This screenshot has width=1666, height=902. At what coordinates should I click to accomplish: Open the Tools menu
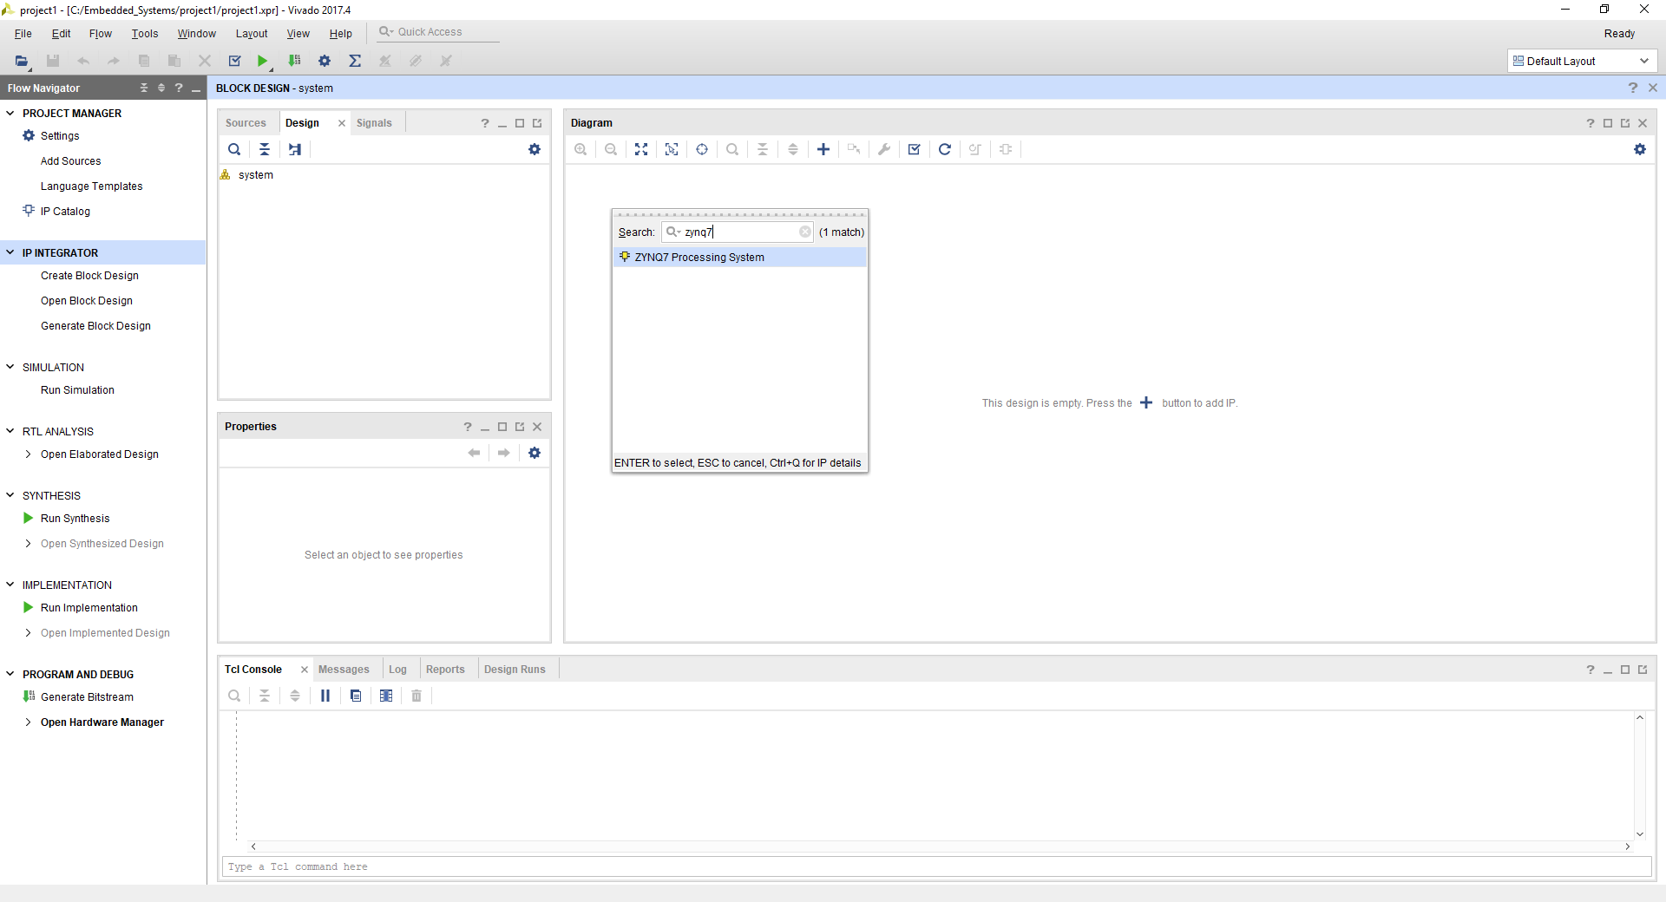pos(145,34)
